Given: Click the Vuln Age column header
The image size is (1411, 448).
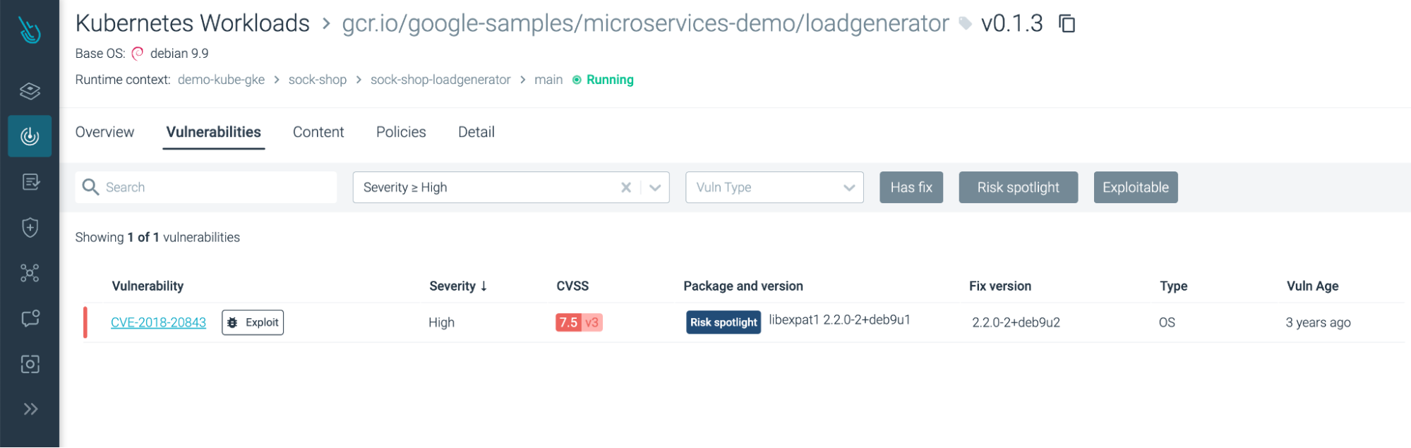Looking at the screenshot, I should 1313,286.
